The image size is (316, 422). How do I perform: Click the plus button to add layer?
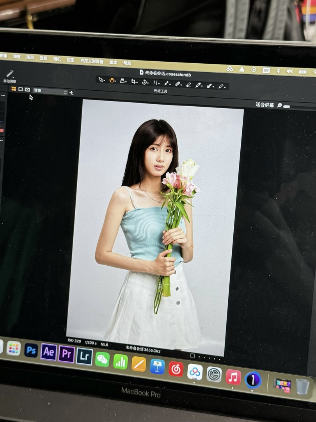[x=71, y=93]
